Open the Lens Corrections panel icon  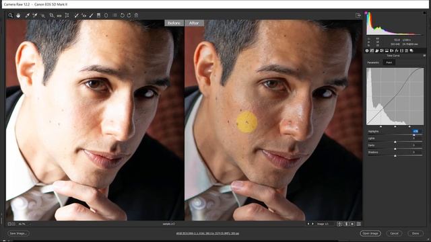392,51
